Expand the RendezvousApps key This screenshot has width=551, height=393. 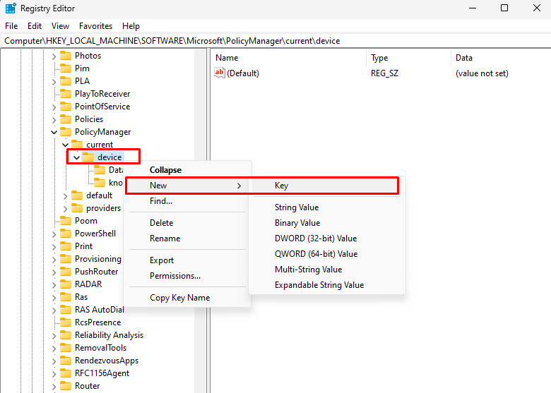pyautogui.click(x=54, y=361)
